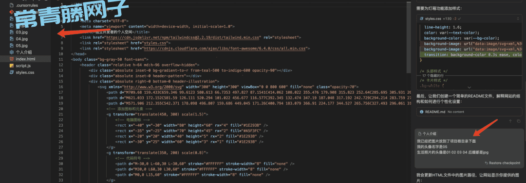Click the up-arrow icon below README.md block
Screen dimensions: 526x183
pyautogui.click(x=510, y=121)
